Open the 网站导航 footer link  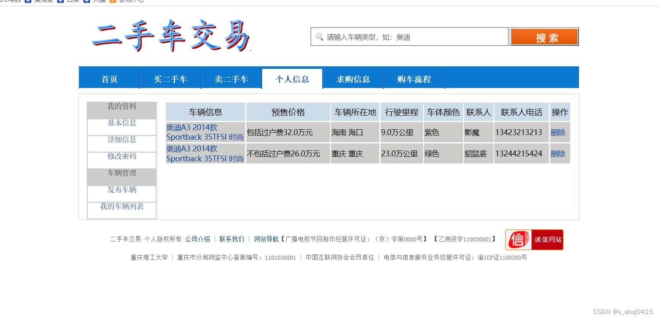coord(266,239)
